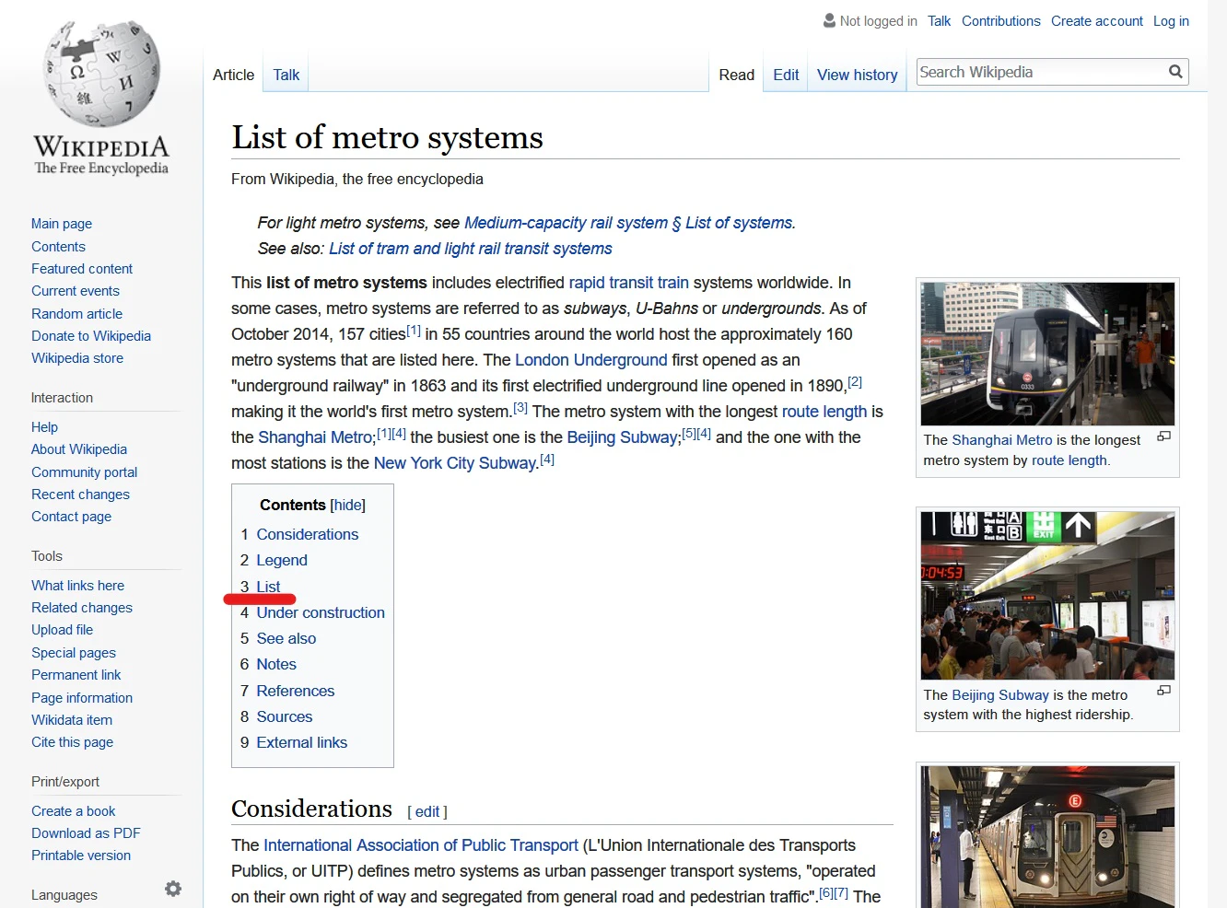Switch to the Article tab
1227x908 pixels.
pos(233,75)
